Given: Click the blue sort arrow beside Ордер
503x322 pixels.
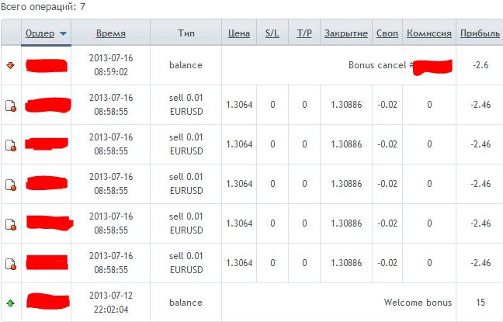Looking at the screenshot, I should point(63,33).
